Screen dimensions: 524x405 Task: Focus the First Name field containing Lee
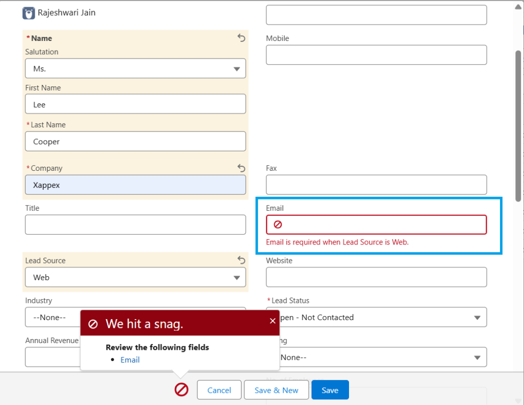[x=135, y=104]
